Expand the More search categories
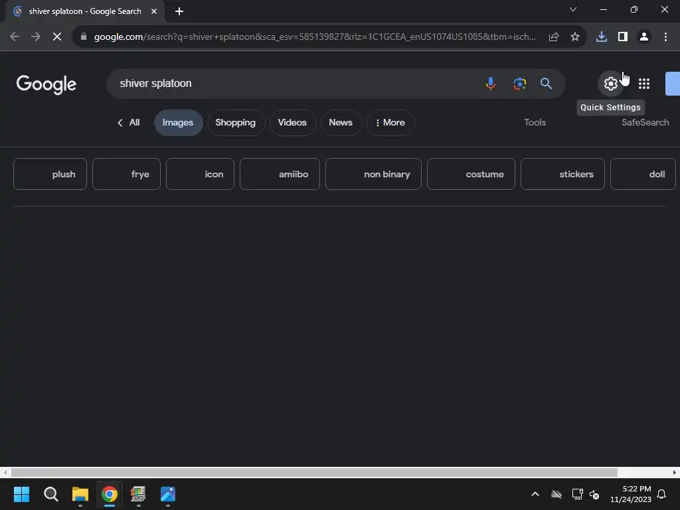 pos(390,123)
